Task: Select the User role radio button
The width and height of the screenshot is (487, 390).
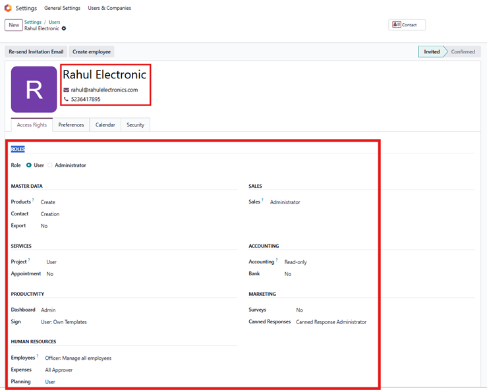Action: (x=29, y=165)
